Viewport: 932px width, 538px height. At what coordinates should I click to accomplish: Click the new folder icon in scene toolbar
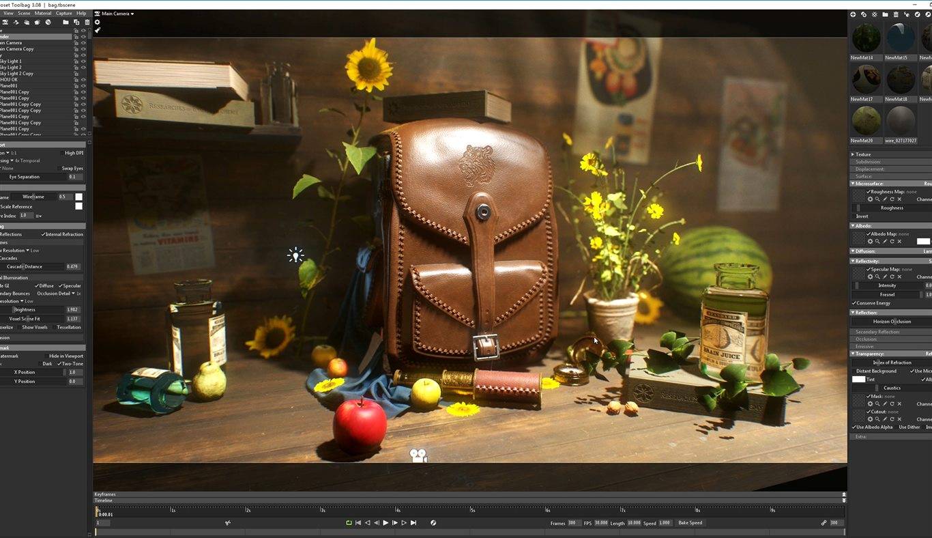(65, 22)
